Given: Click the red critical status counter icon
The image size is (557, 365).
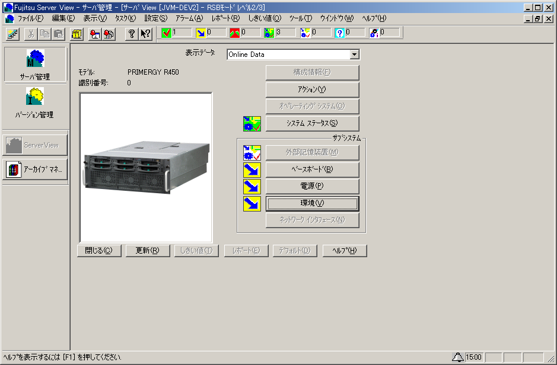Looking at the screenshot, I should pyautogui.click(x=234, y=33).
